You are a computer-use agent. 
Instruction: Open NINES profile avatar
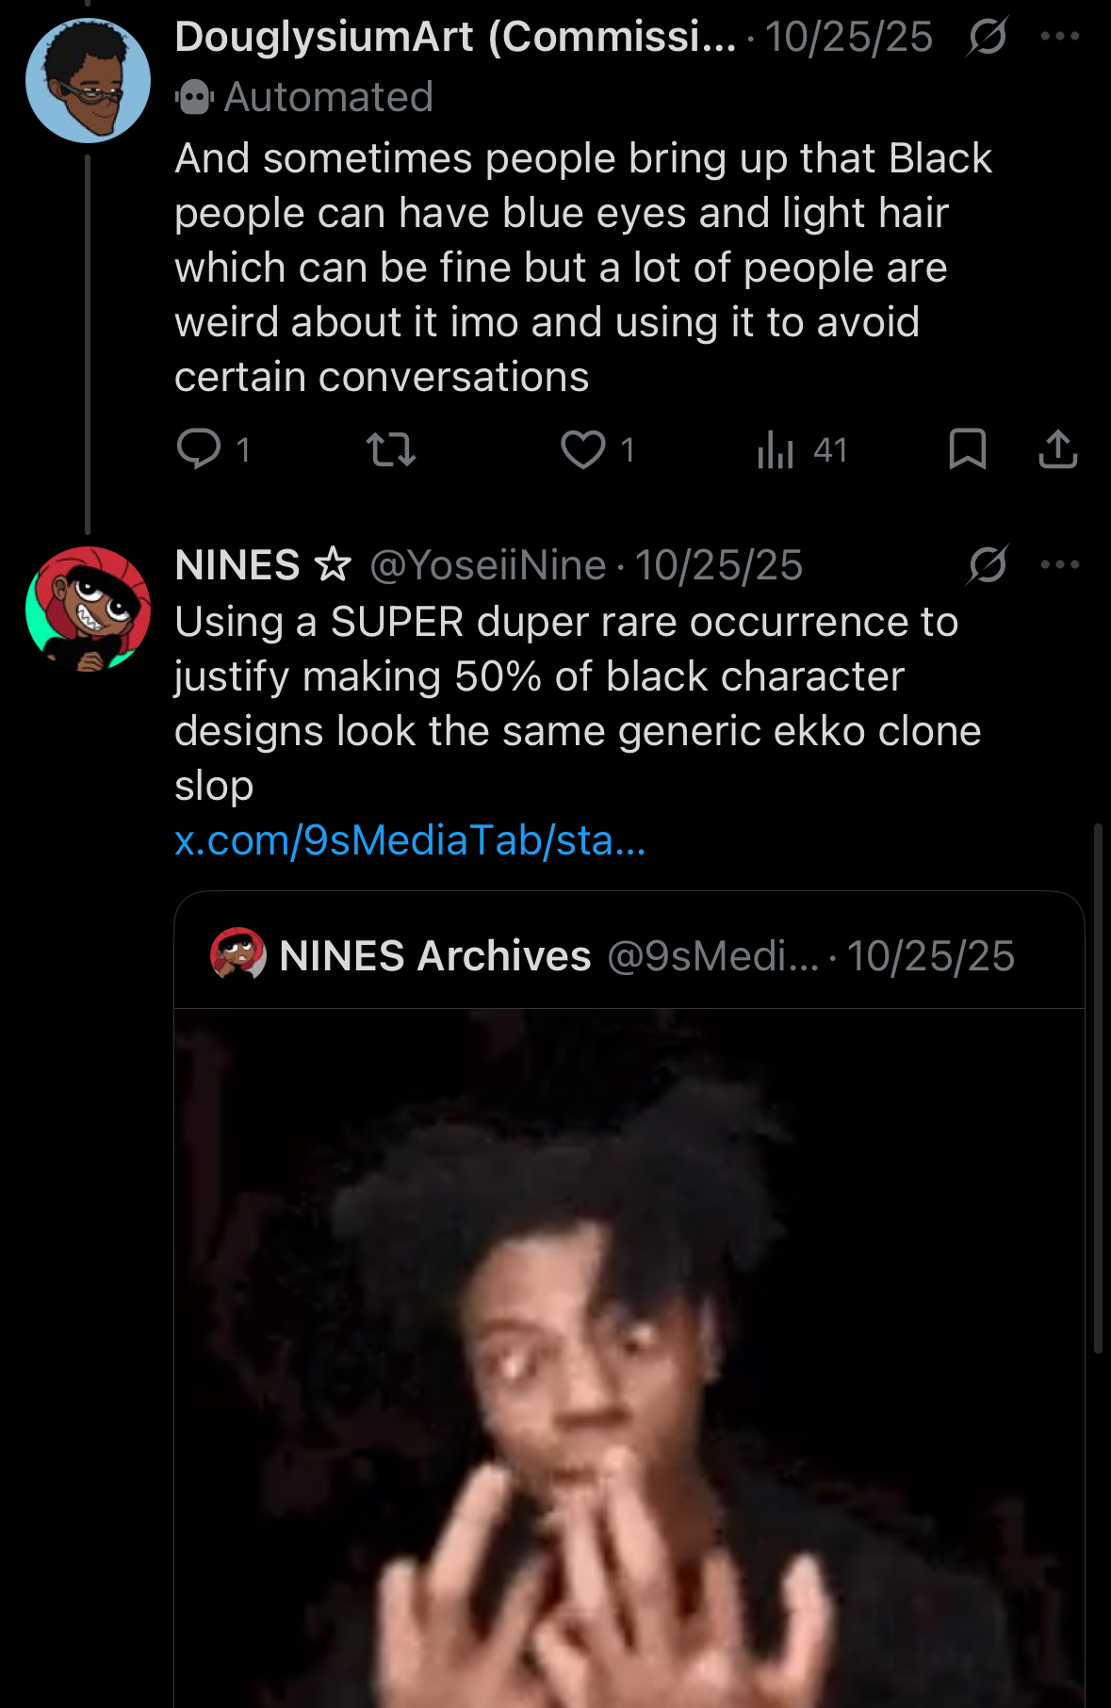pyautogui.click(x=88, y=609)
